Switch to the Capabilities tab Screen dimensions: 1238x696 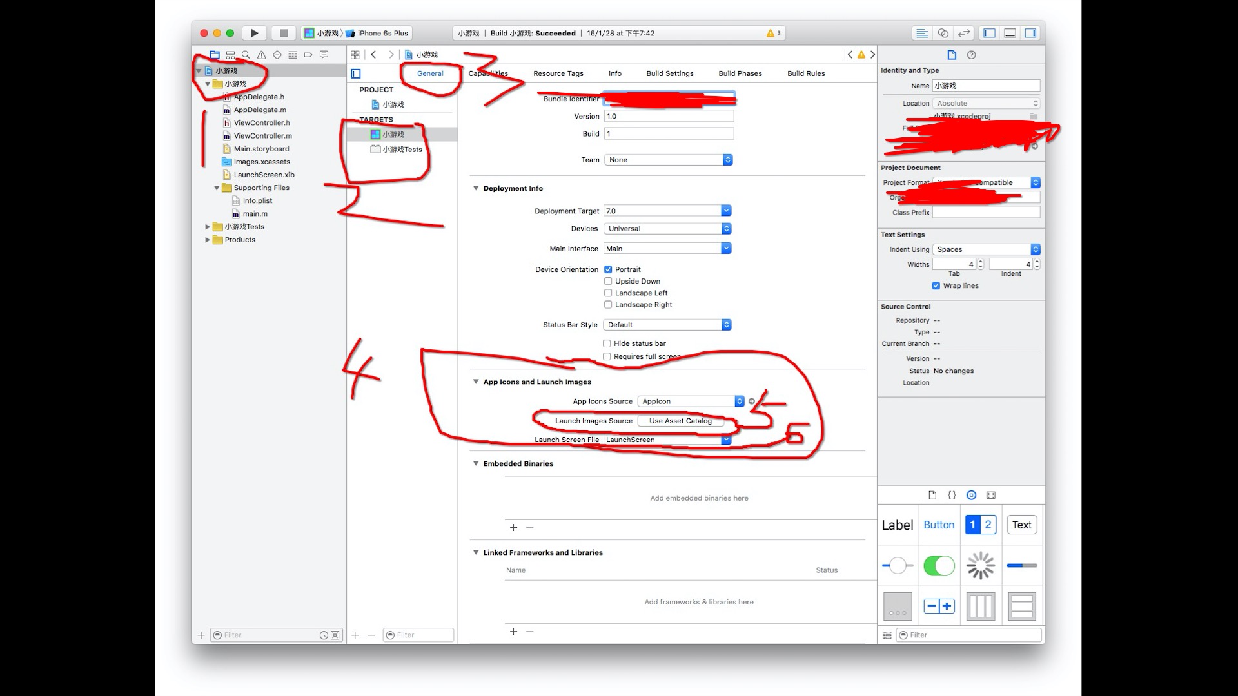[487, 73]
